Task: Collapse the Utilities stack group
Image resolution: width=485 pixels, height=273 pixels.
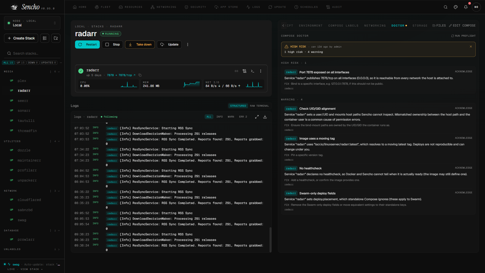Action: [59, 141]
